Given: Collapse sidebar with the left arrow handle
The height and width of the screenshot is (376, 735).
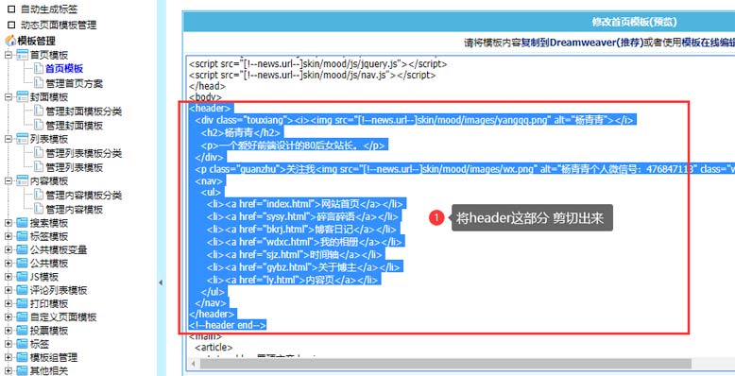Looking at the screenshot, I should 161,282.
